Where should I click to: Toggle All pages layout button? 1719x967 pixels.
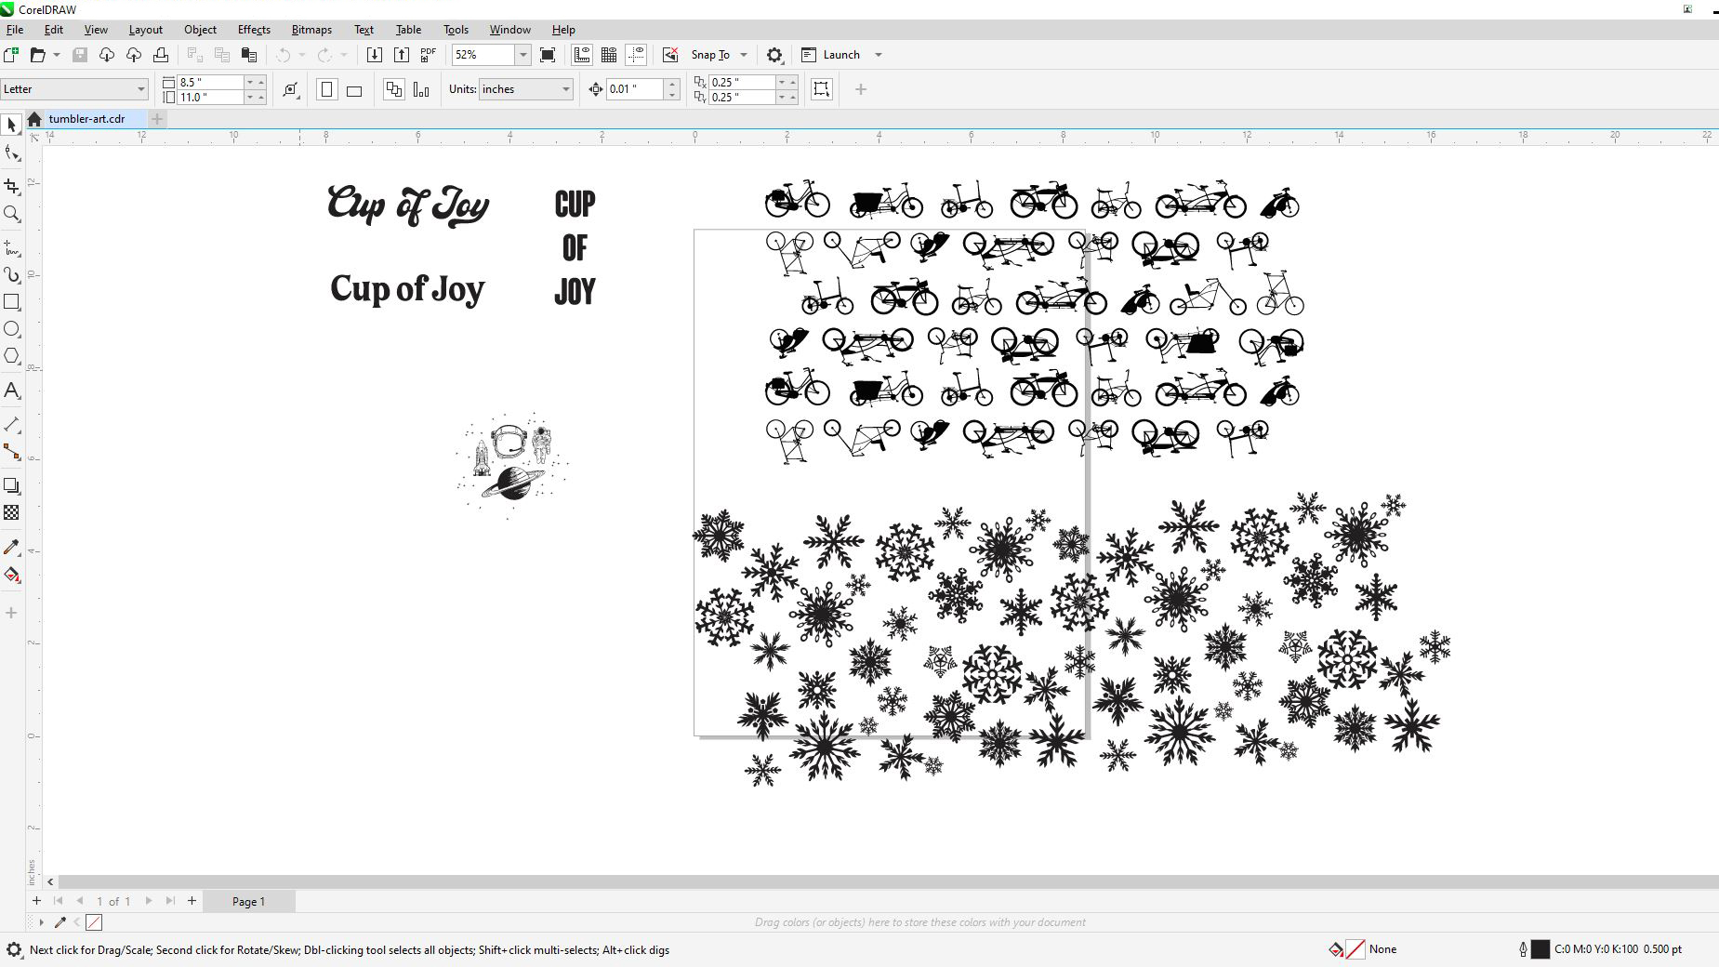tap(394, 89)
